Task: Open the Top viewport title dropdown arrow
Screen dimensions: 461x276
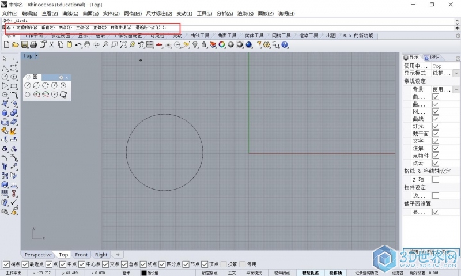Action: pyautogui.click(x=36, y=56)
